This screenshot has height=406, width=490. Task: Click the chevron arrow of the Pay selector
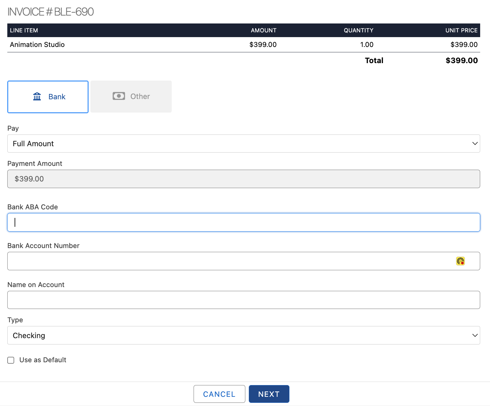point(475,144)
